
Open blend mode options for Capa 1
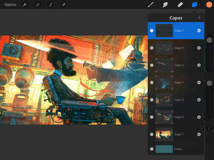point(199,134)
